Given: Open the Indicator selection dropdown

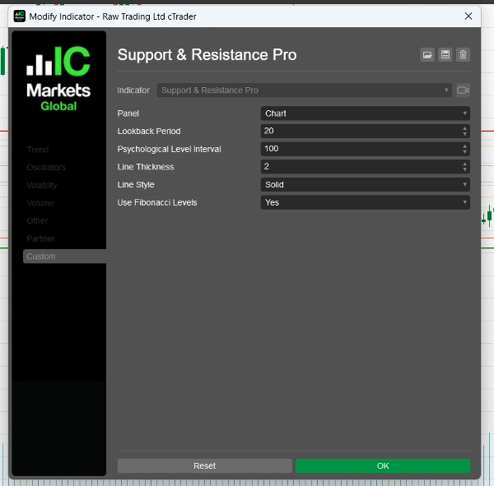Looking at the screenshot, I should point(304,90).
